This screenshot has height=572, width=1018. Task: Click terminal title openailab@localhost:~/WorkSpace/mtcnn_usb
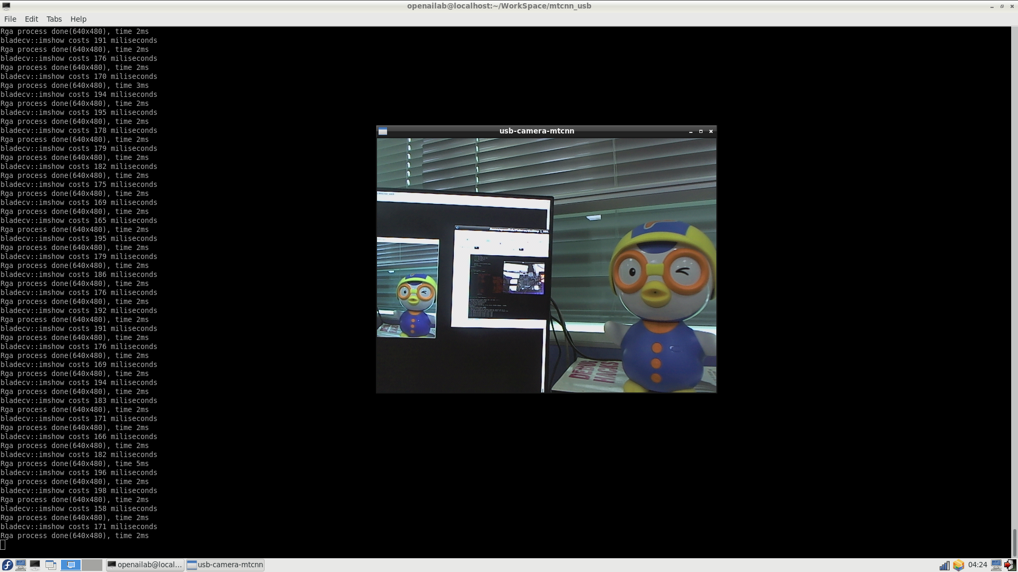coord(499,6)
